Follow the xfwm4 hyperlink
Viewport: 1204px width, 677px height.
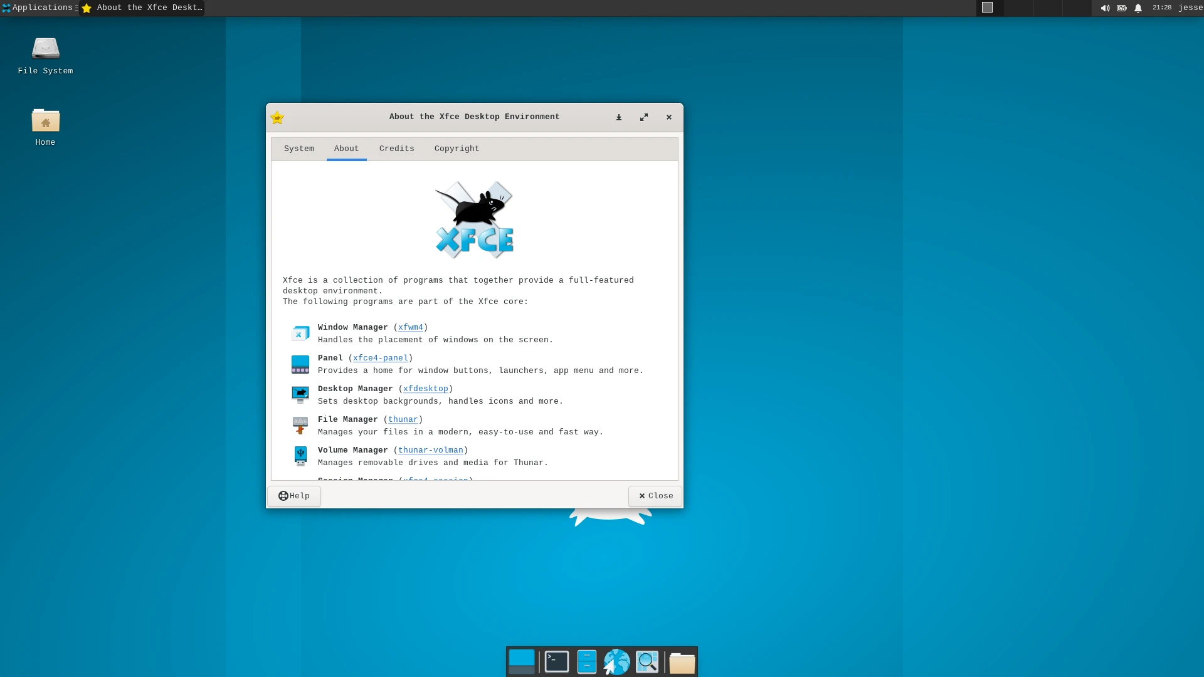click(x=411, y=327)
